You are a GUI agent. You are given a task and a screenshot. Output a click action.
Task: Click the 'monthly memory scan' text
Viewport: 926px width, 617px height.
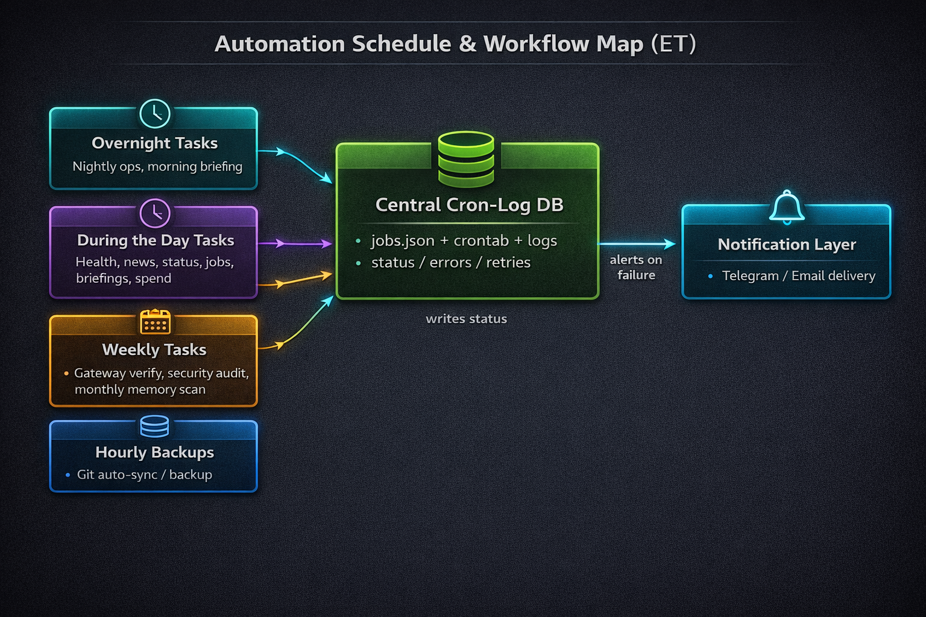(140, 389)
